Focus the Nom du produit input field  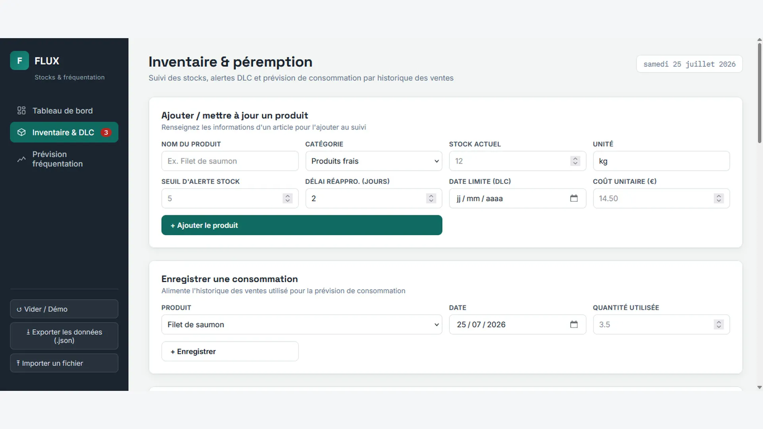tap(230, 161)
